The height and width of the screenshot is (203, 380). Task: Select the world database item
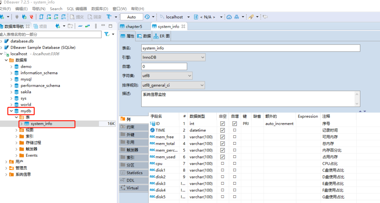coord(26,104)
